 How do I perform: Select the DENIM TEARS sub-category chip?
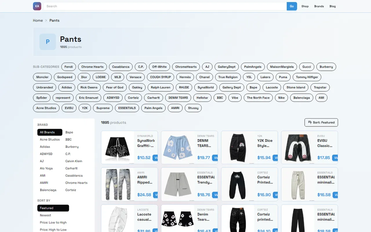[x=178, y=98]
